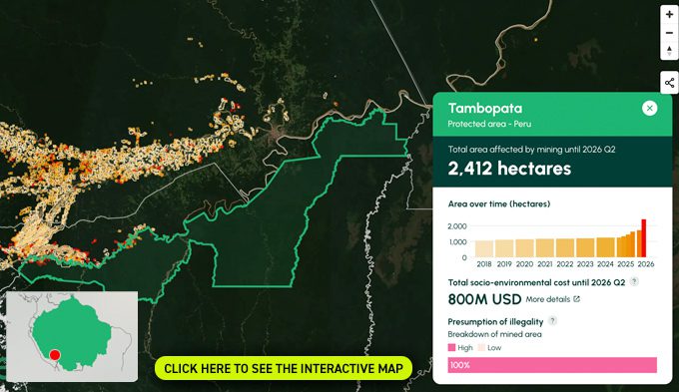Select the 2022 bar in chart
The width and height of the screenshot is (679, 392).
pyautogui.click(x=565, y=248)
